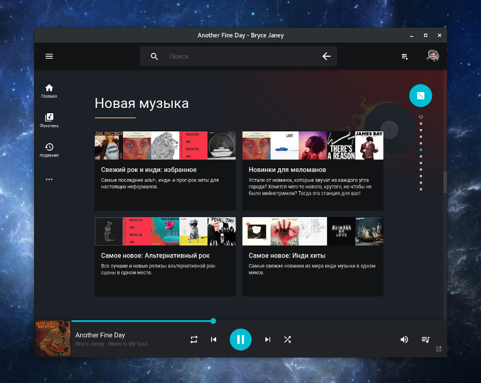Minimize the player window
The width and height of the screenshot is (481, 383).
[412, 36]
